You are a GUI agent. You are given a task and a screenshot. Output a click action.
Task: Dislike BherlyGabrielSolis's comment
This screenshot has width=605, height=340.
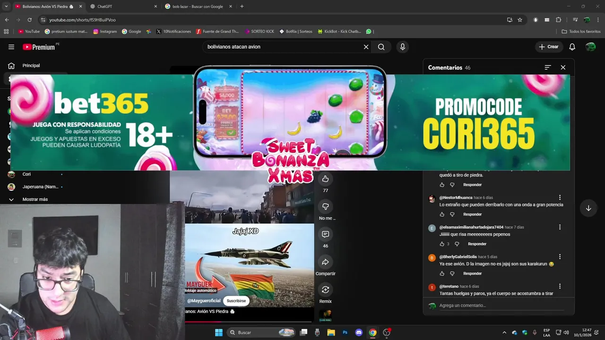tap(452, 273)
